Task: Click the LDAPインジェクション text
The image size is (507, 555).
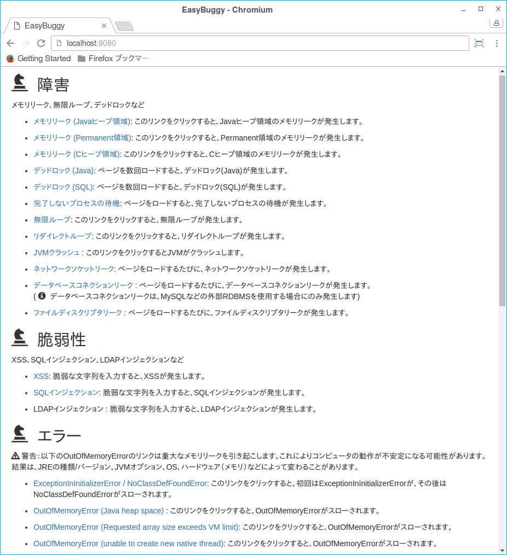Action: point(68,409)
